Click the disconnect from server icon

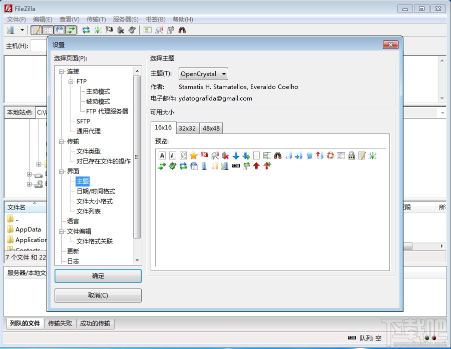(121, 30)
